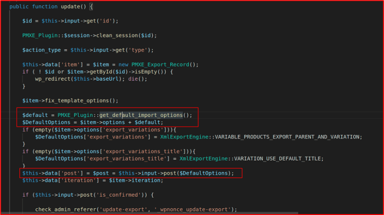Click the highlighted 'get_default_import_options' method name
This screenshot has height=215, width=384.
[x=141, y=115]
